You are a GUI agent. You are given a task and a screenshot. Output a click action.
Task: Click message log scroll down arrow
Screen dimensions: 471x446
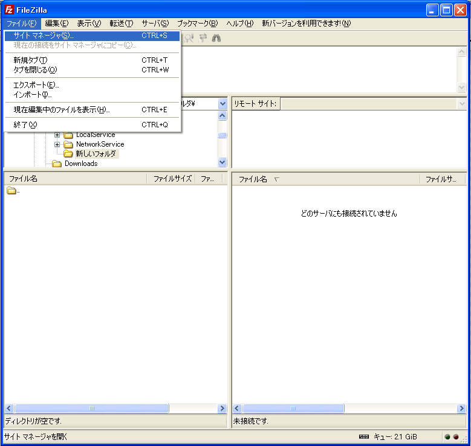462,87
